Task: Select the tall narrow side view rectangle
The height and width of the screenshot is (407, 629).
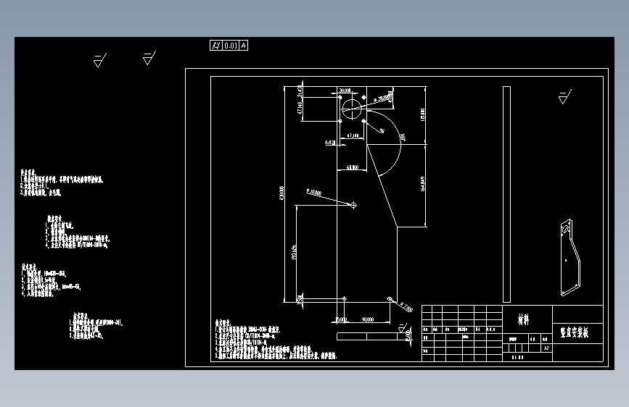Action: point(506,194)
